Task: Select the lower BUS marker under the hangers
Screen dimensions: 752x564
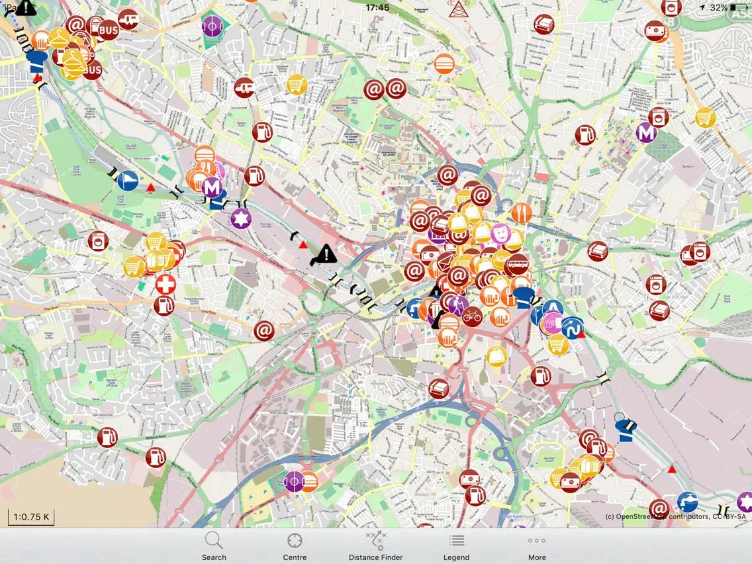Action: point(92,70)
